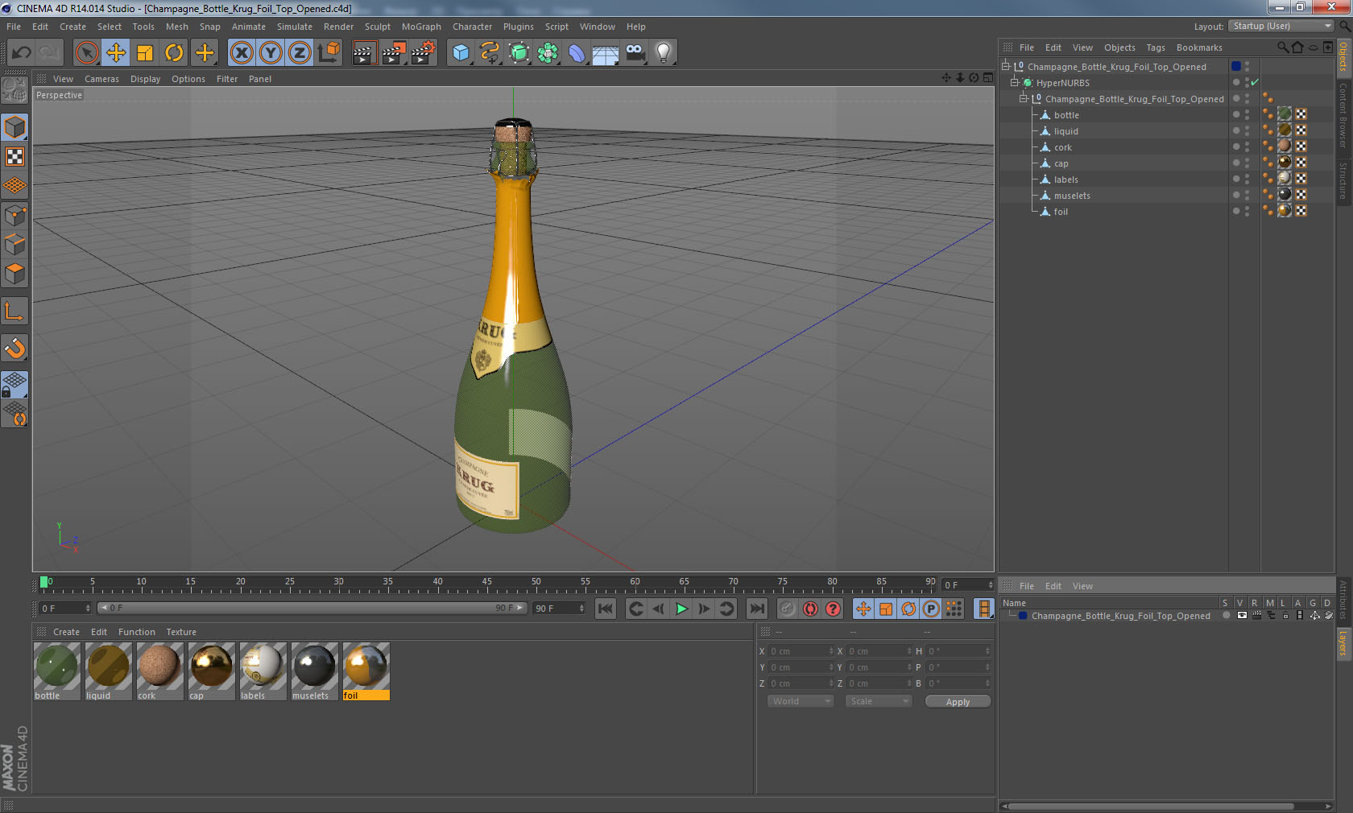Select the bottle material swatch

click(x=56, y=666)
